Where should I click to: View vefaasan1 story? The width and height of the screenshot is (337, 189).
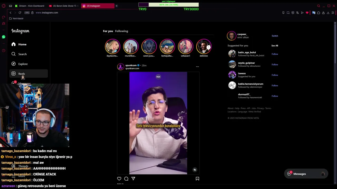pyautogui.click(x=185, y=46)
